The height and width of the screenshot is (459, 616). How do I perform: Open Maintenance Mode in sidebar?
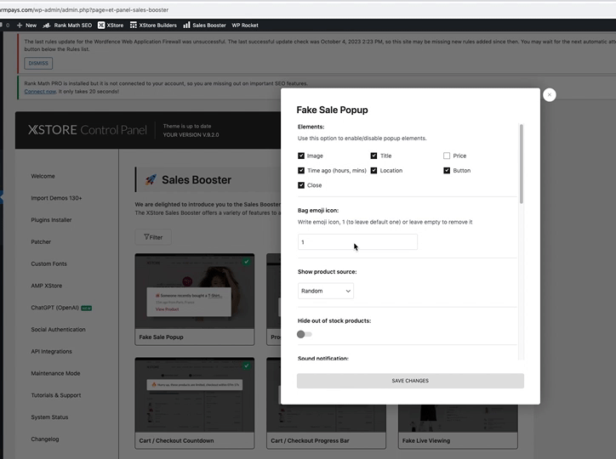point(55,373)
